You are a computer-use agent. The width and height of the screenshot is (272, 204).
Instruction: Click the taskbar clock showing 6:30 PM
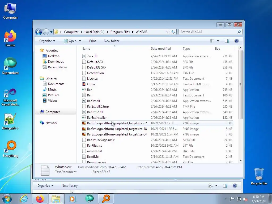click(258, 199)
